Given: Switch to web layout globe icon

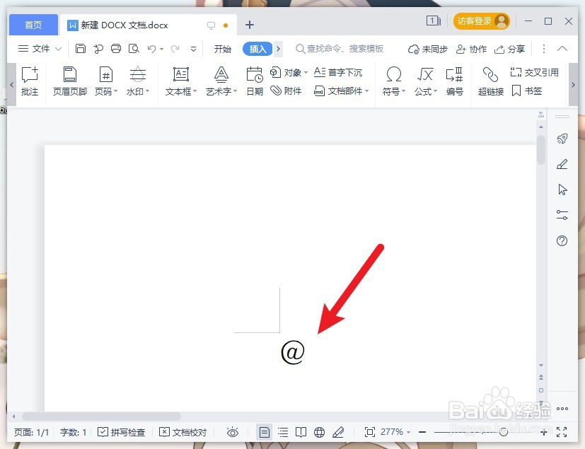Looking at the screenshot, I should pyautogui.click(x=319, y=432).
